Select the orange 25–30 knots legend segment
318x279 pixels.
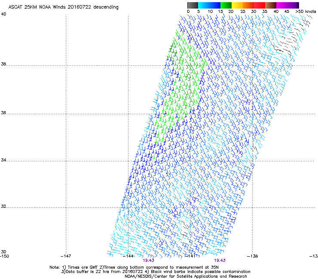248,5
